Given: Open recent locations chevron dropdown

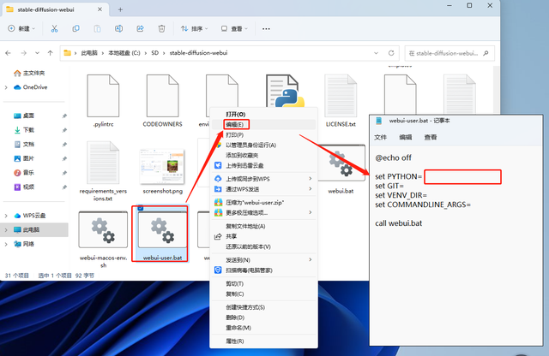Looking at the screenshot, I should click(37, 53).
